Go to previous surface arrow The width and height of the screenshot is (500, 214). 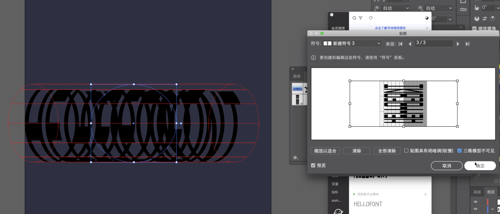pyautogui.click(x=410, y=44)
